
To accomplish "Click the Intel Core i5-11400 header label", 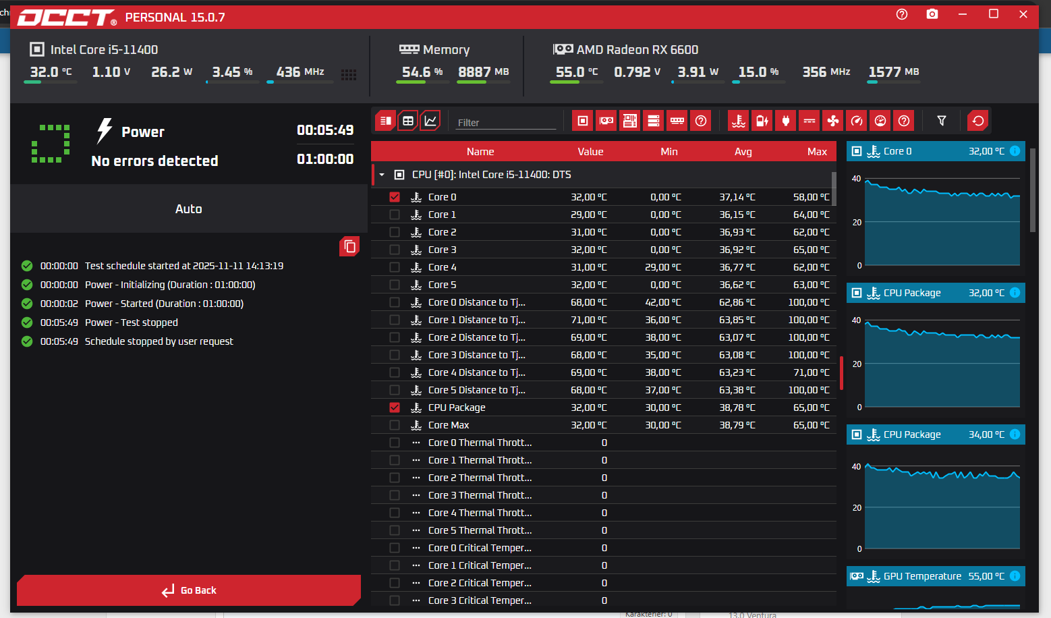I will (104, 49).
